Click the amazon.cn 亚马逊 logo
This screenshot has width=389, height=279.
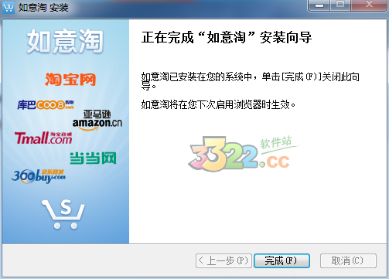[97, 121]
